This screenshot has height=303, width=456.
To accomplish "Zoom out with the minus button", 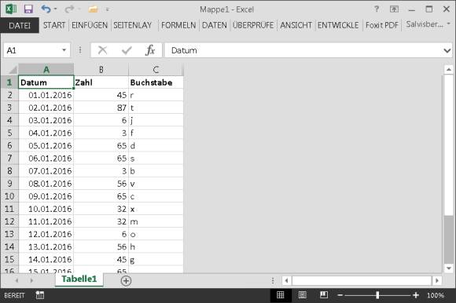I will (340, 295).
